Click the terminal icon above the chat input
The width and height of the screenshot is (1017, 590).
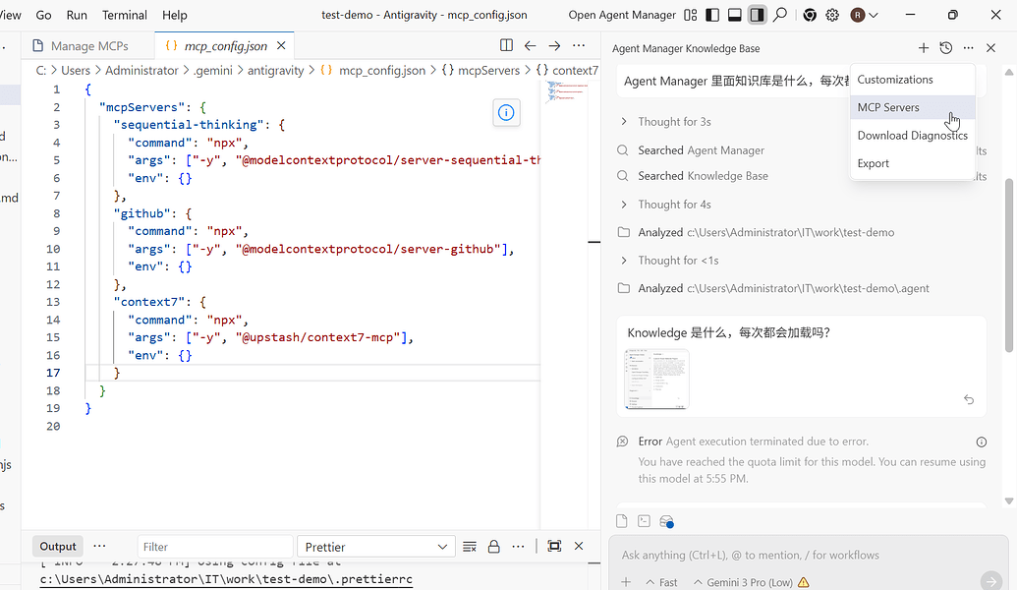644,521
